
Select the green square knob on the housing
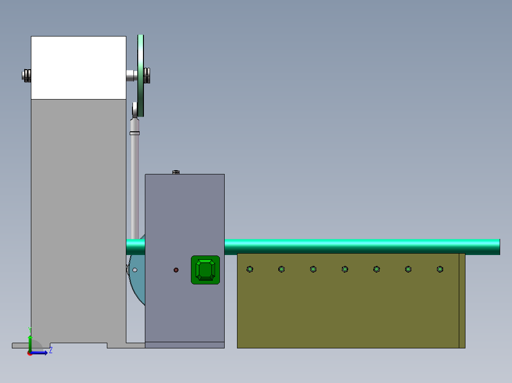pos(205,270)
